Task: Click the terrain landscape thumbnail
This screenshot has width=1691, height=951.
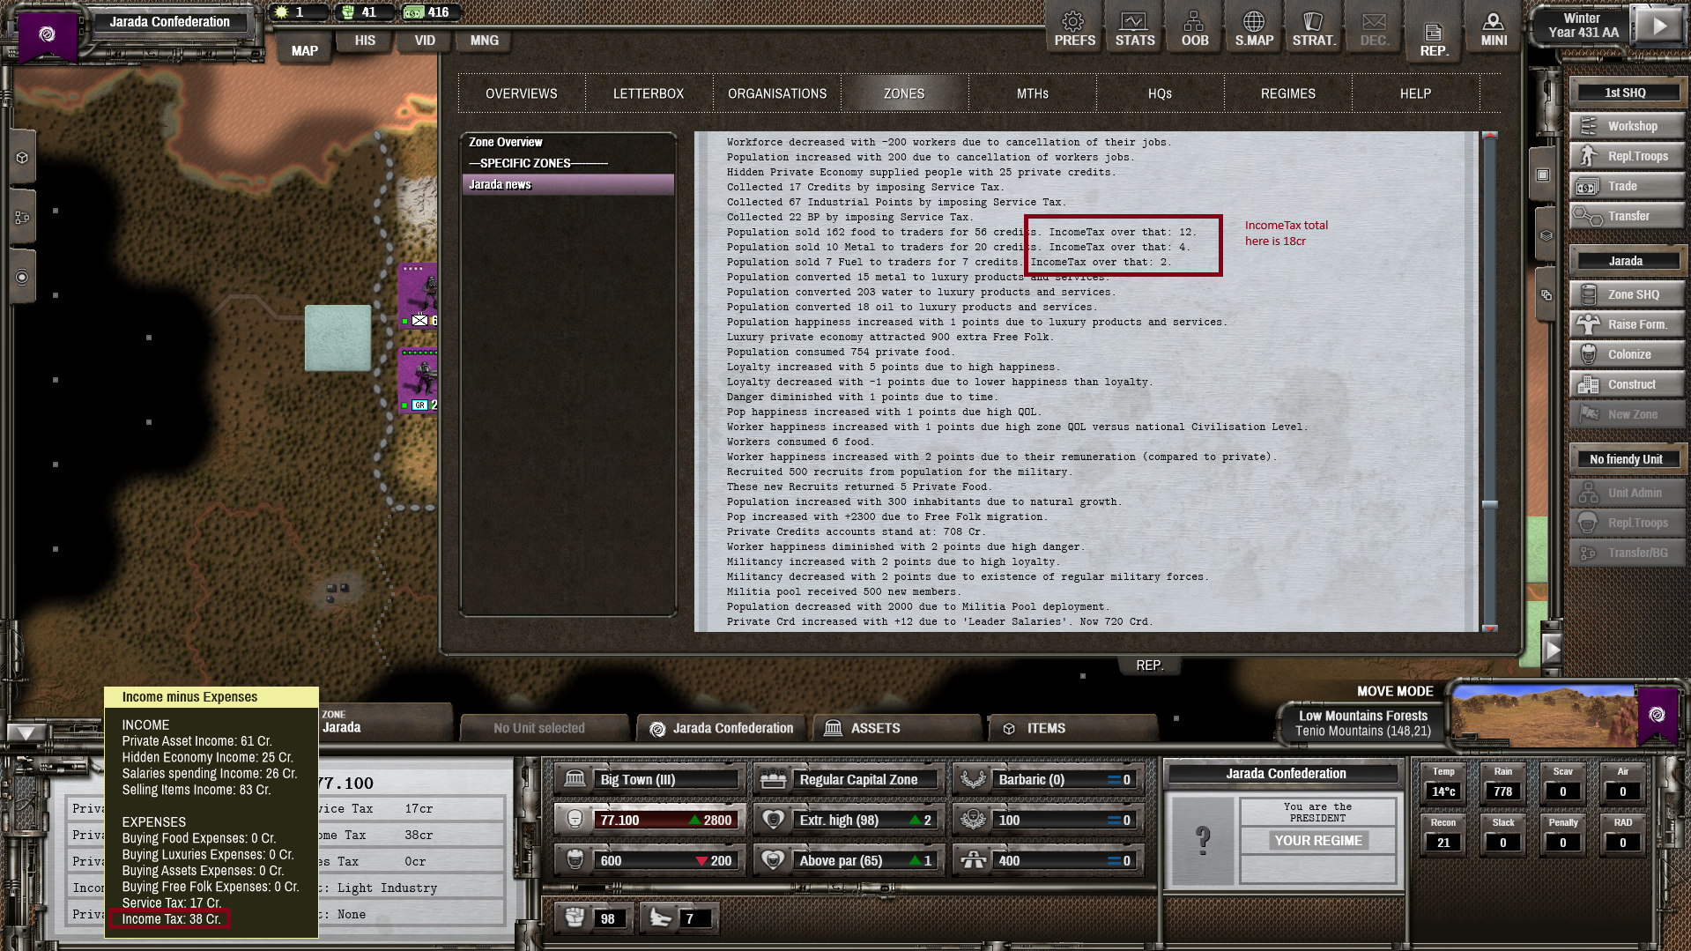Action: tap(1544, 716)
